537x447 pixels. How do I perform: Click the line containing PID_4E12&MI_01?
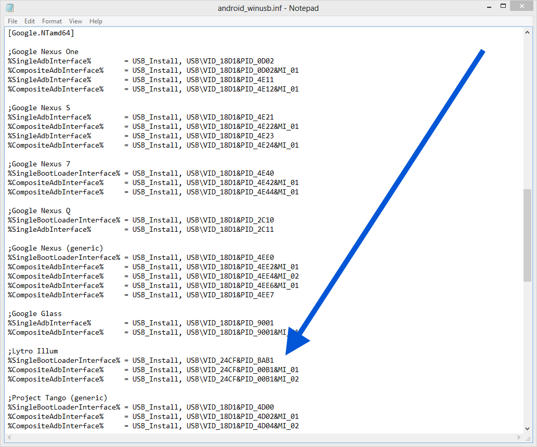point(153,89)
